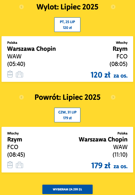Go to previous month for Powrót
This screenshot has width=135, height=195.
[x=21, y=97]
